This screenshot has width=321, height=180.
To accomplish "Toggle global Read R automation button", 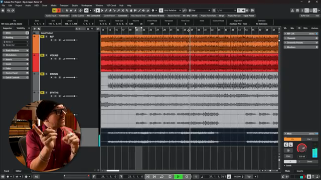I will (x=67, y=10).
